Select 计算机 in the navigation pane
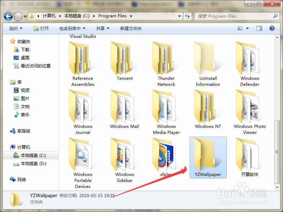The height and width of the screenshot is (212, 283). point(20,147)
